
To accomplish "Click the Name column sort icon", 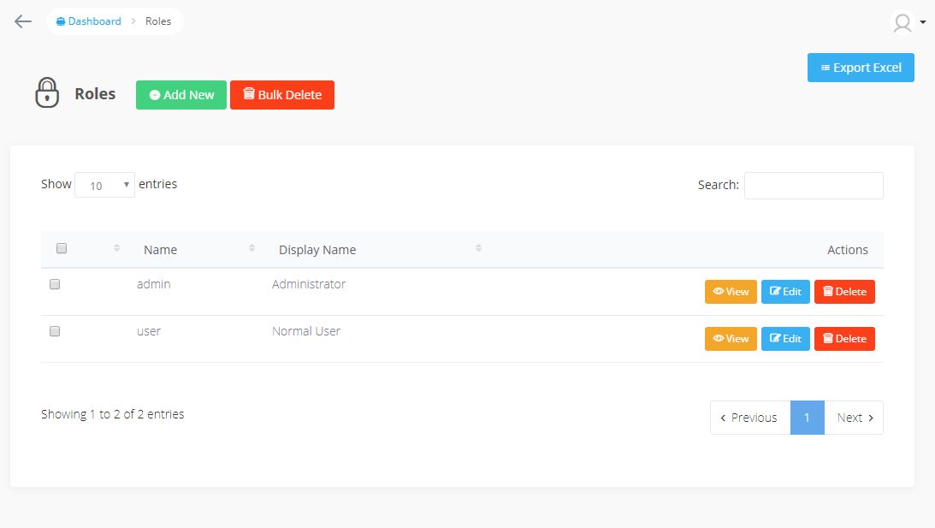I will point(252,248).
